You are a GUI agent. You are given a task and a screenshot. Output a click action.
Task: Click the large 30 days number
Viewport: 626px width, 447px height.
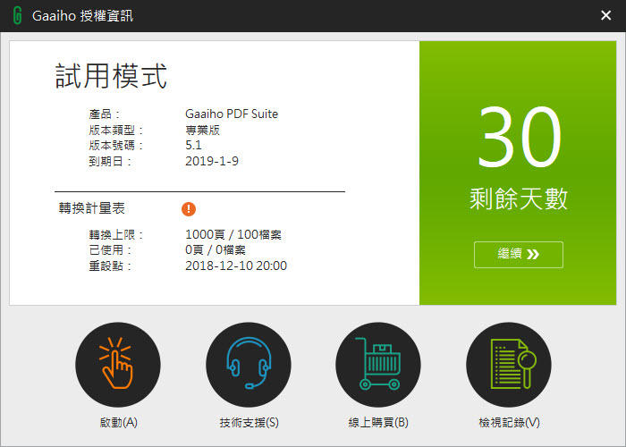(519, 136)
